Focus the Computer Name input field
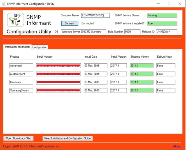 click(x=95, y=15)
